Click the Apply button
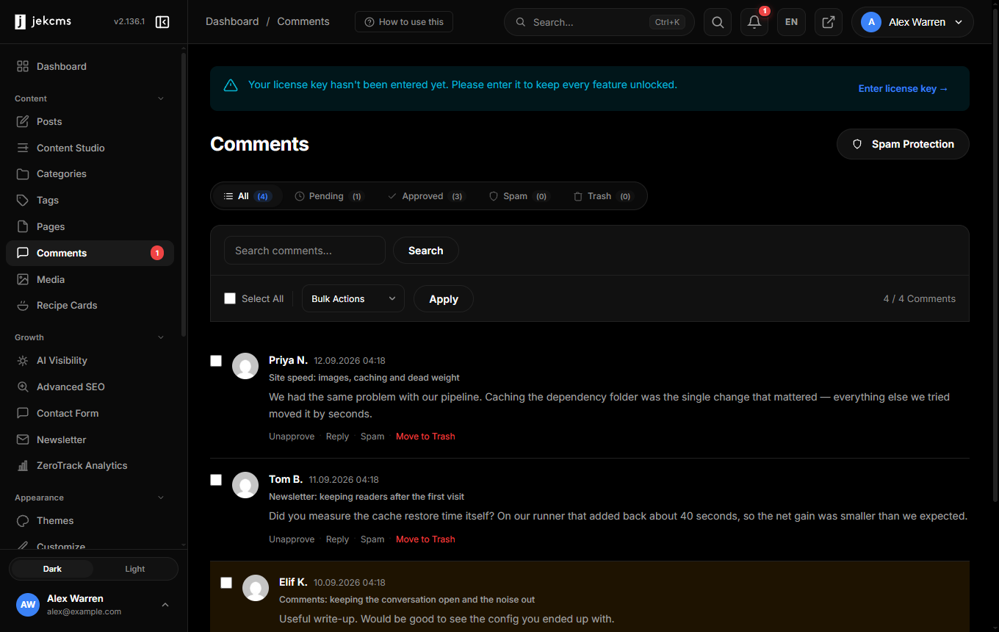This screenshot has width=999, height=632. point(444,299)
